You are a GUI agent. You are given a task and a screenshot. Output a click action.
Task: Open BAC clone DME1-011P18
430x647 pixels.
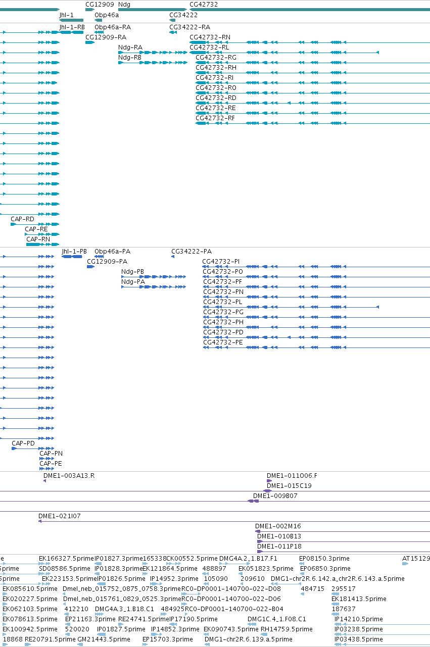[279, 546]
